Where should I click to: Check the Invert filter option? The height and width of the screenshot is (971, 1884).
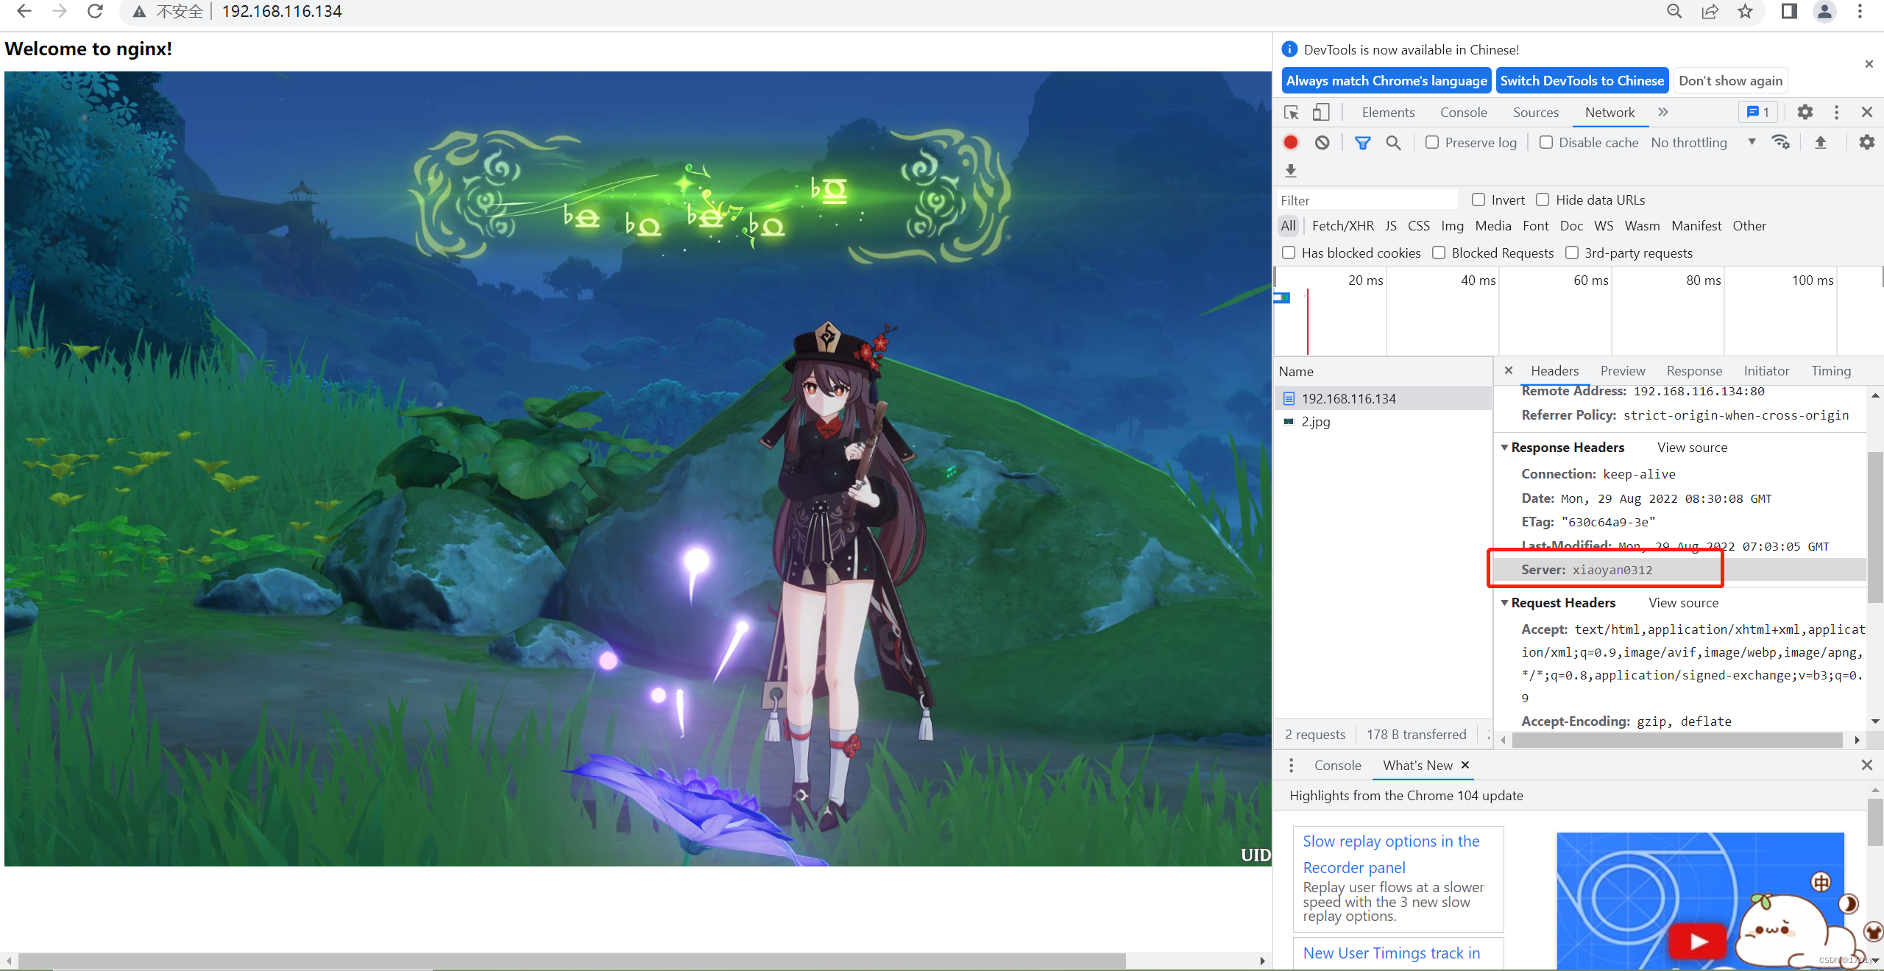coord(1478,200)
